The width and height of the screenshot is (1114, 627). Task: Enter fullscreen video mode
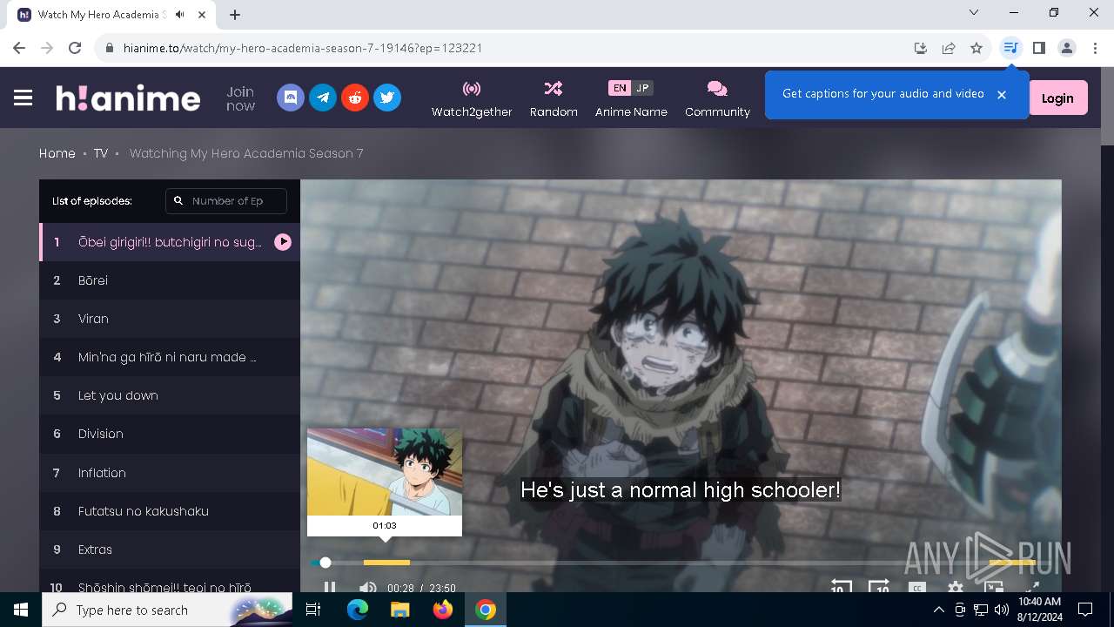click(1032, 588)
